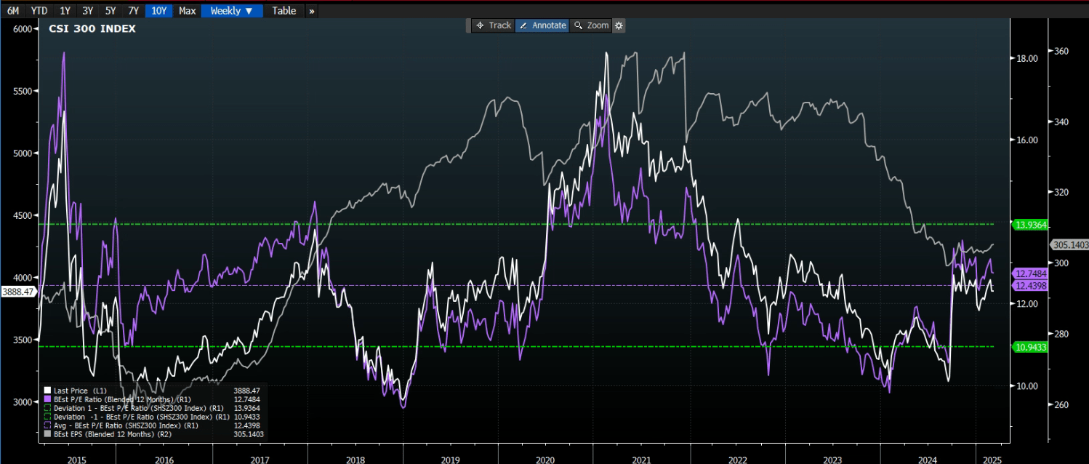Click the 13.9364 green axis label
The width and height of the screenshot is (1089, 464).
(x=1031, y=225)
